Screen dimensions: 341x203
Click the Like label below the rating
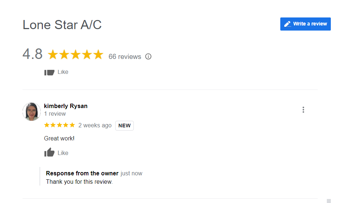click(63, 72)
